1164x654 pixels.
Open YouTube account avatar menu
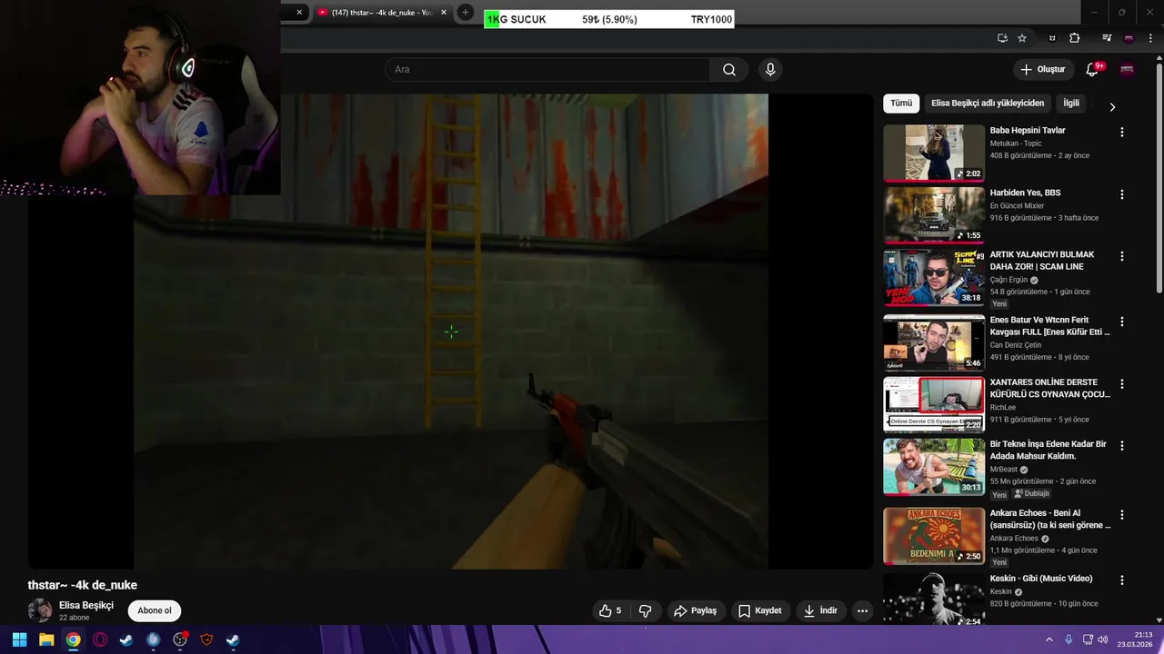coord(1127,70)
